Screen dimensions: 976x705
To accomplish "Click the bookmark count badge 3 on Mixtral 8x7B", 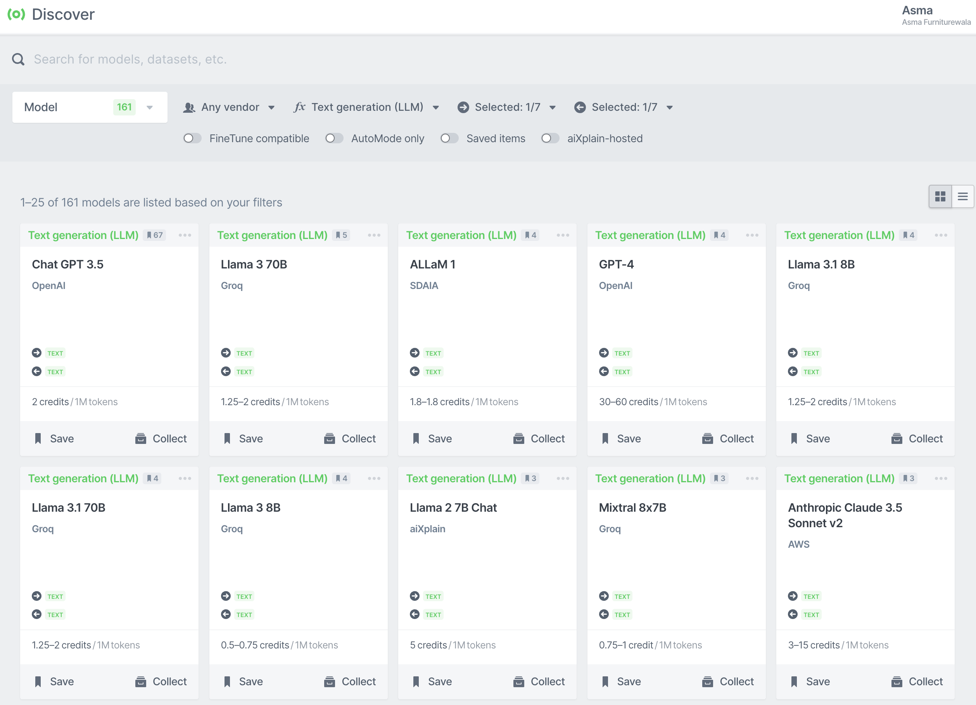I will pyautogui.click(x=719, y=478).
